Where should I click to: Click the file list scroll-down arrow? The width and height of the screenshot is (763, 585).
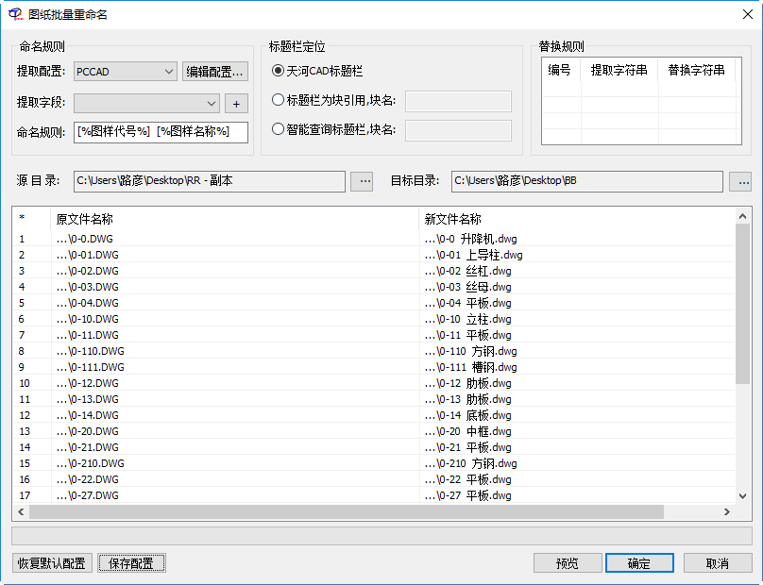click(x=743, y=496)
